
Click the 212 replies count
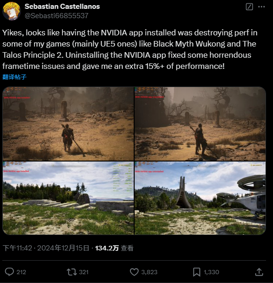(x=21, y=272)
